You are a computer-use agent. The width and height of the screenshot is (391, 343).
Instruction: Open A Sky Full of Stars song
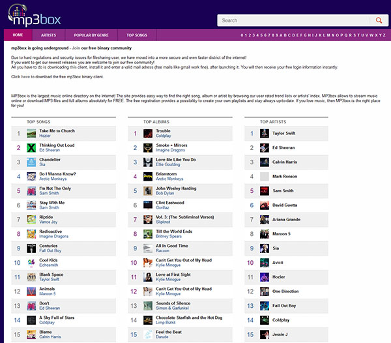[57, 318]
